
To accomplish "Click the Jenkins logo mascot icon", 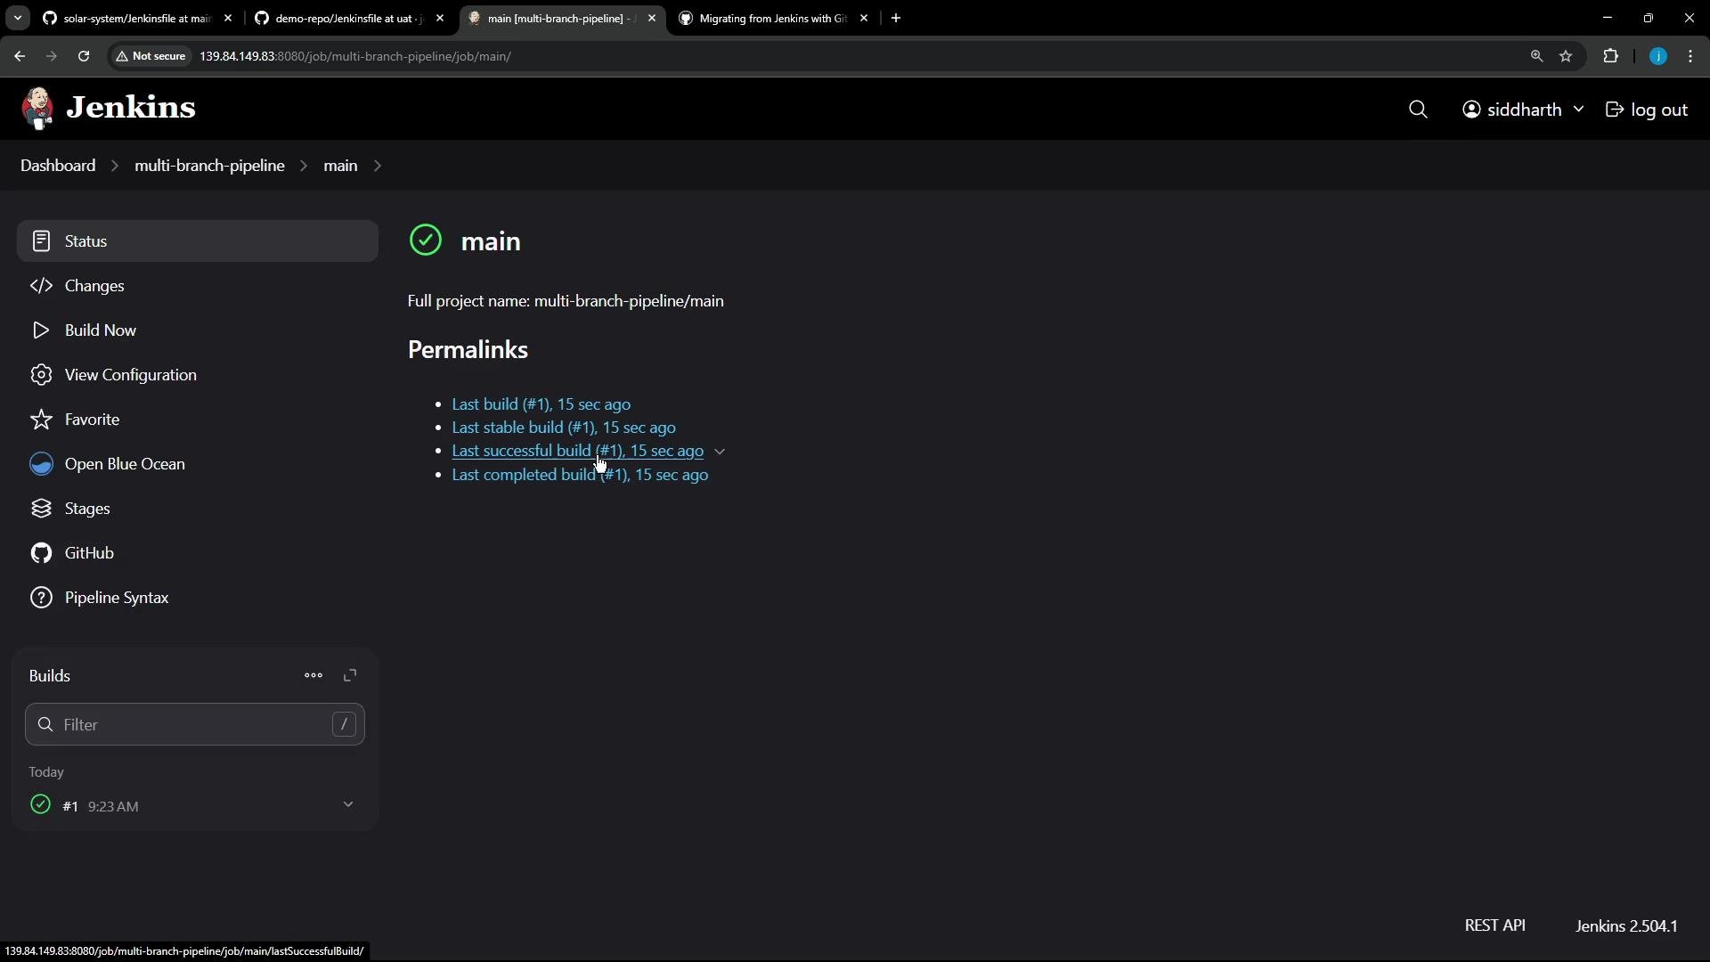I will click(37, 109).
